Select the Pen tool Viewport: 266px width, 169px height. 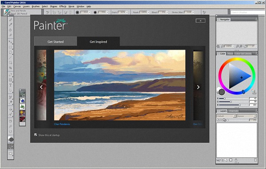click(x=11, y=75)
